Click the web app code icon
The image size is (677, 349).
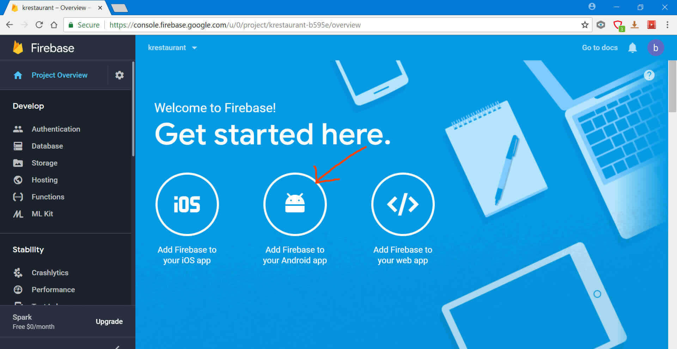[403, 204]
